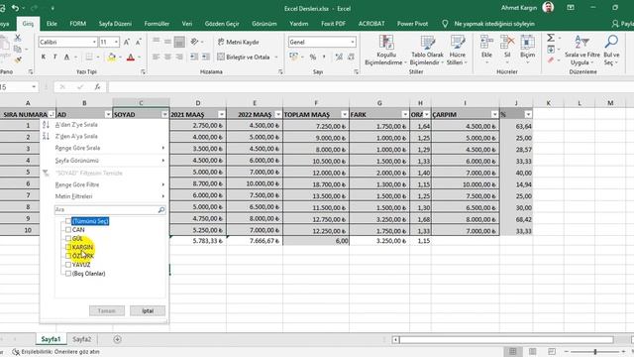
Task: Click the formula bar input
Action: 370,86
